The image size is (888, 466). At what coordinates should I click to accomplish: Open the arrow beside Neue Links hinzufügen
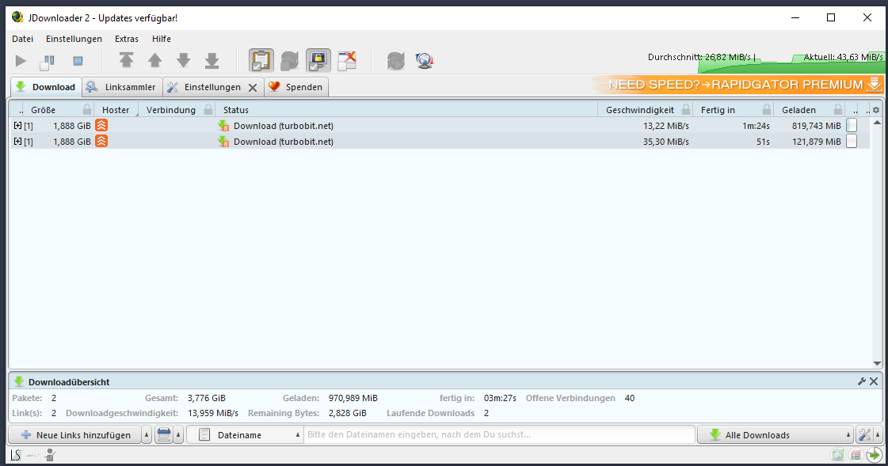(x=147, y=435)
